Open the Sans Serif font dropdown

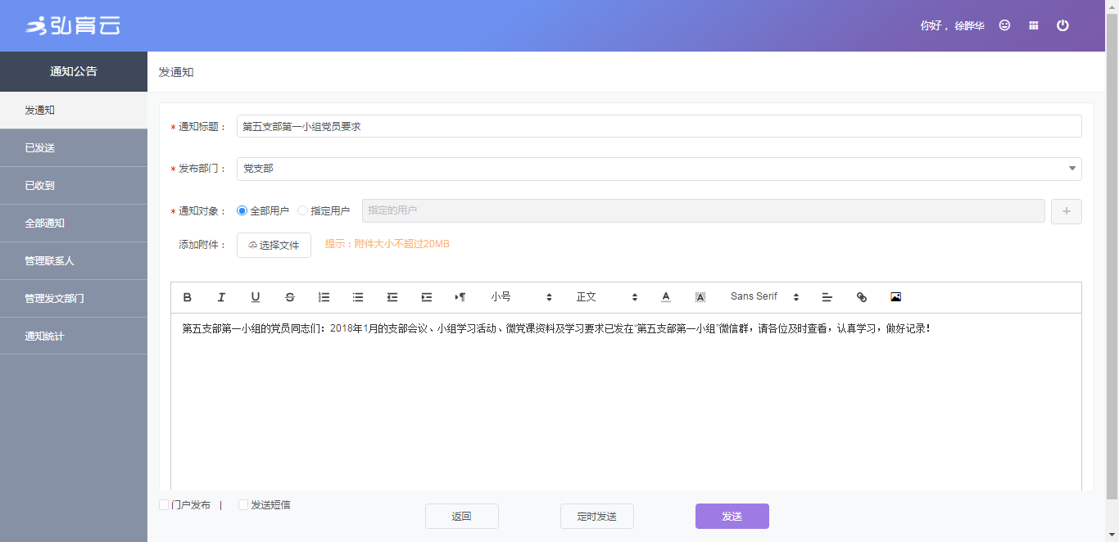[x=763, y=297]
